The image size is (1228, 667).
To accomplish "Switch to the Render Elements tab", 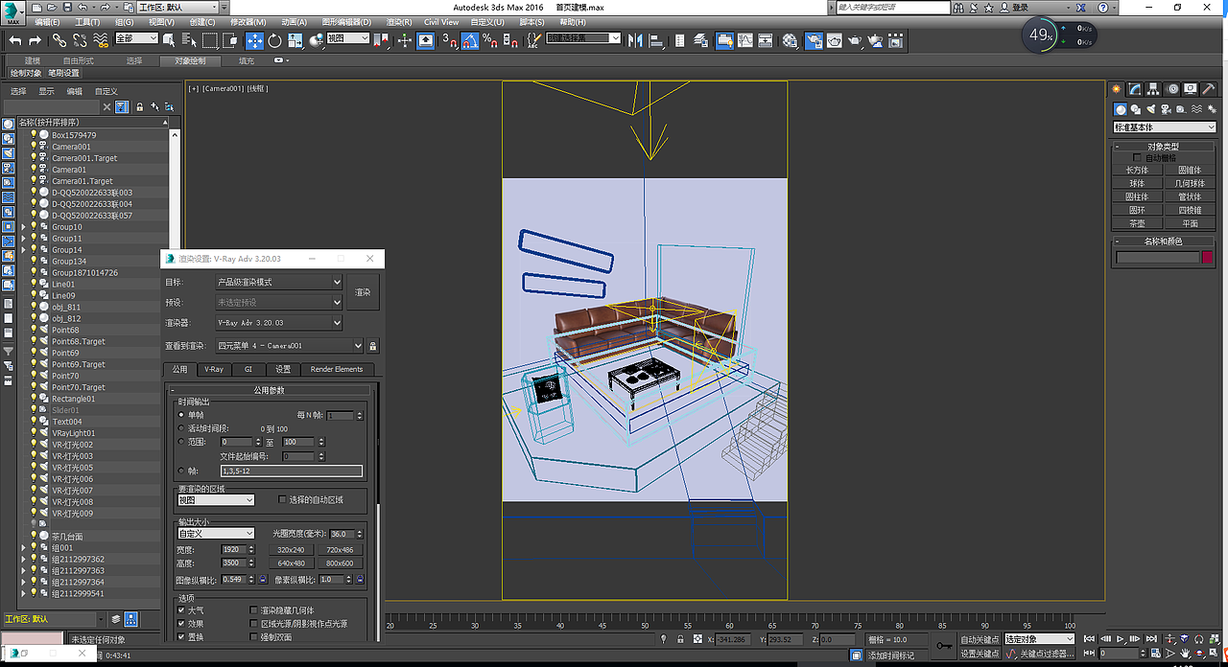I will [337, 369].
